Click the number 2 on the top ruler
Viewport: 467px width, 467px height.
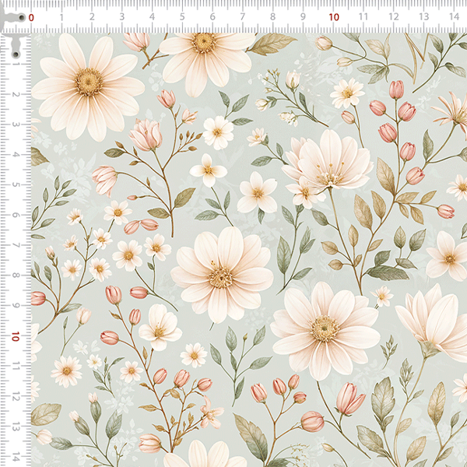(91, 16)
